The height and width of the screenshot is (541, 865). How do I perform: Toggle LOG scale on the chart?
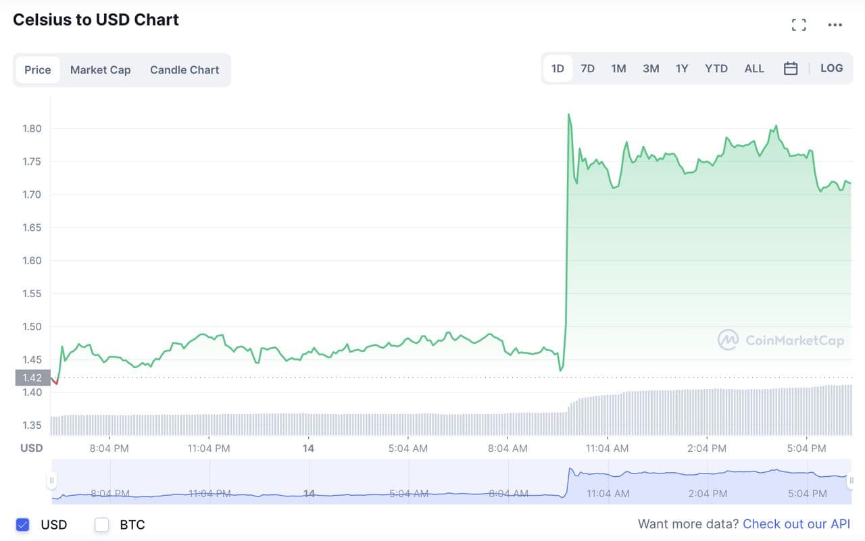point(831,68)
